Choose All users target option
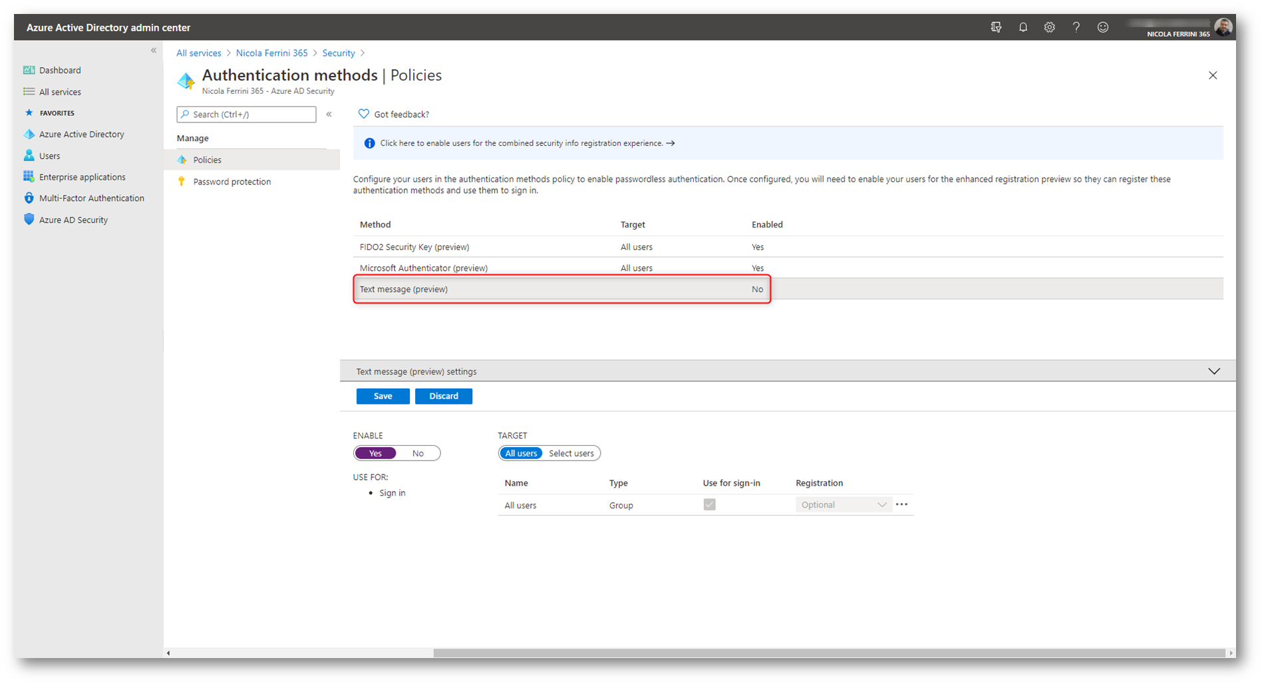Screen dimensions: 1264x686 (x=520, y=453)
